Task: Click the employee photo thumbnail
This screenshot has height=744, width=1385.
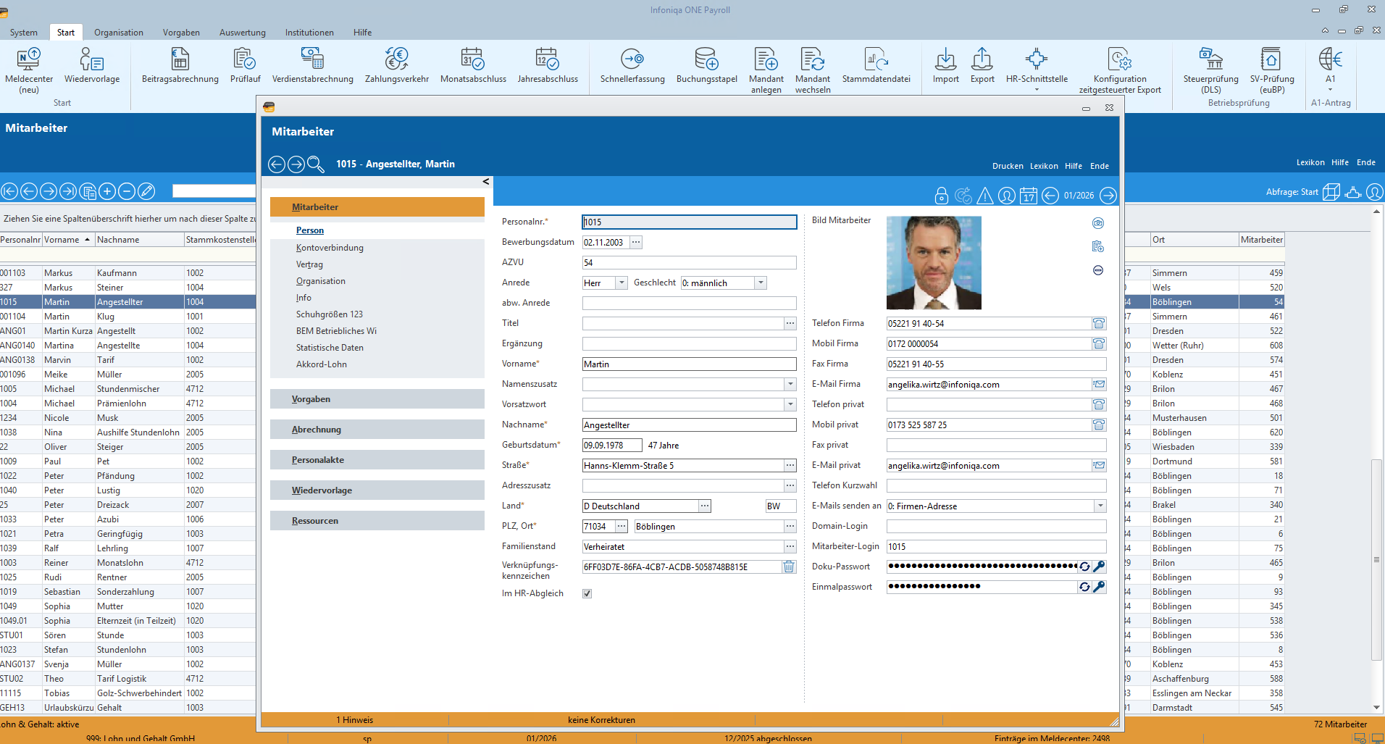Action: coord(934,263)
